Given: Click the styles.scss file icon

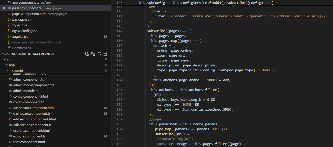Looking at the screenshot, I should (9, 25).
